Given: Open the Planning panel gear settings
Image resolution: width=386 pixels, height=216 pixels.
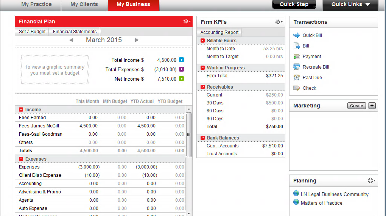Looking at the screenshot, I should point(372,181).
